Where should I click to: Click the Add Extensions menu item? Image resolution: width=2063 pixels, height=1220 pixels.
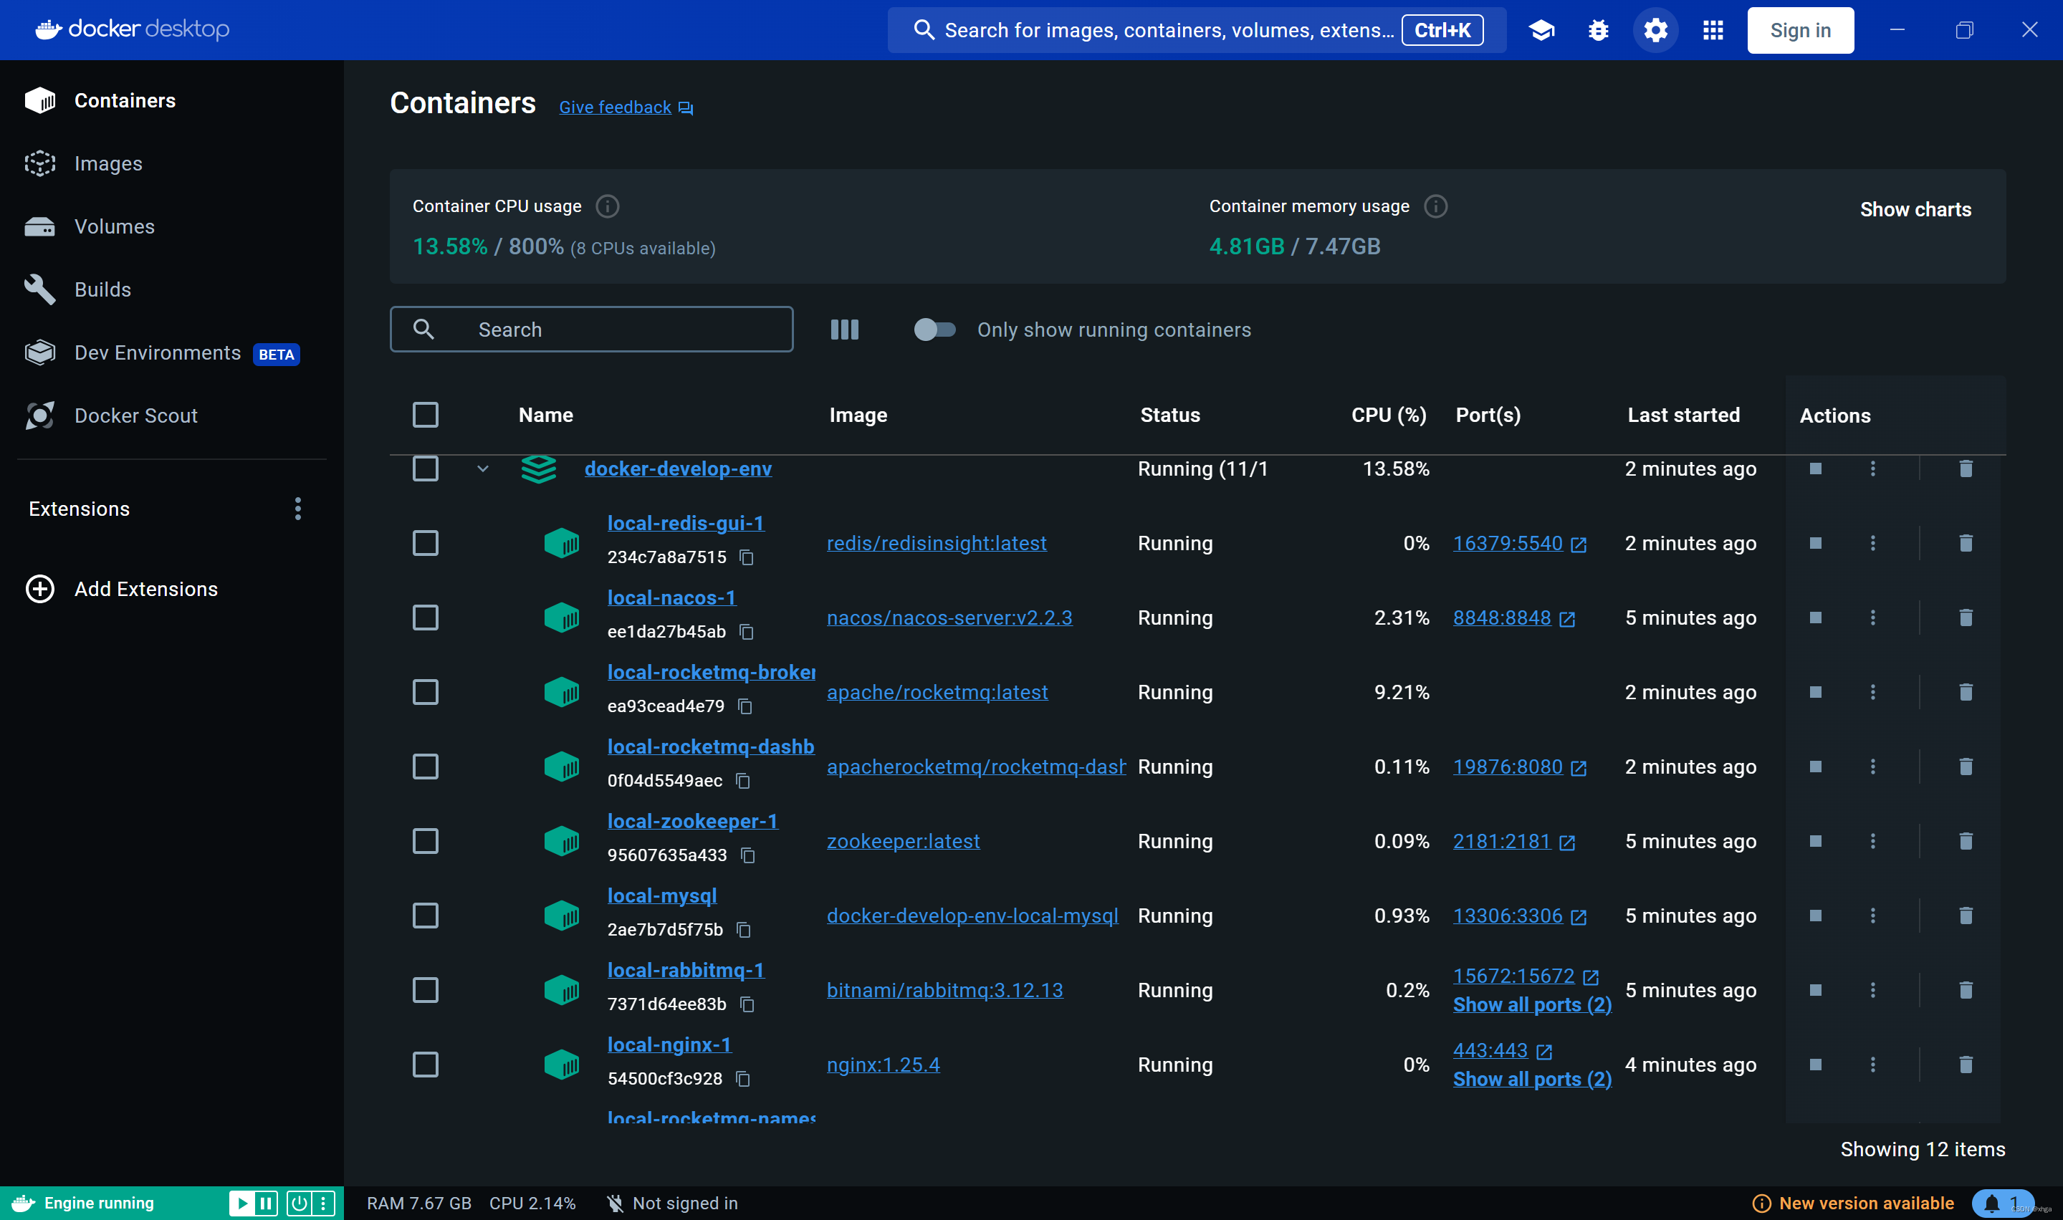(x=145, y=588)
